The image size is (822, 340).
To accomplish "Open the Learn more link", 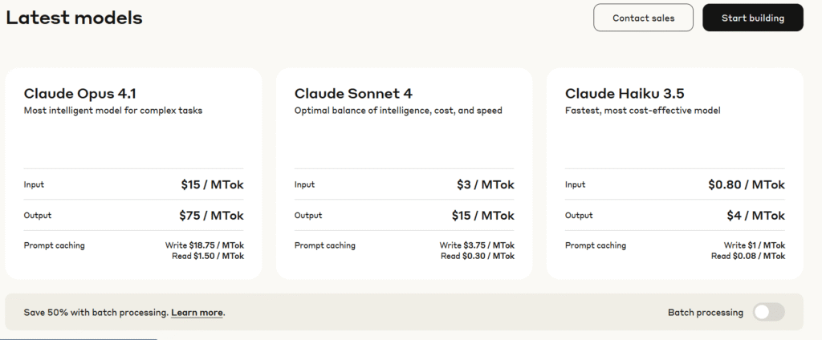I will pyautogui.click(x=197, y=312).
